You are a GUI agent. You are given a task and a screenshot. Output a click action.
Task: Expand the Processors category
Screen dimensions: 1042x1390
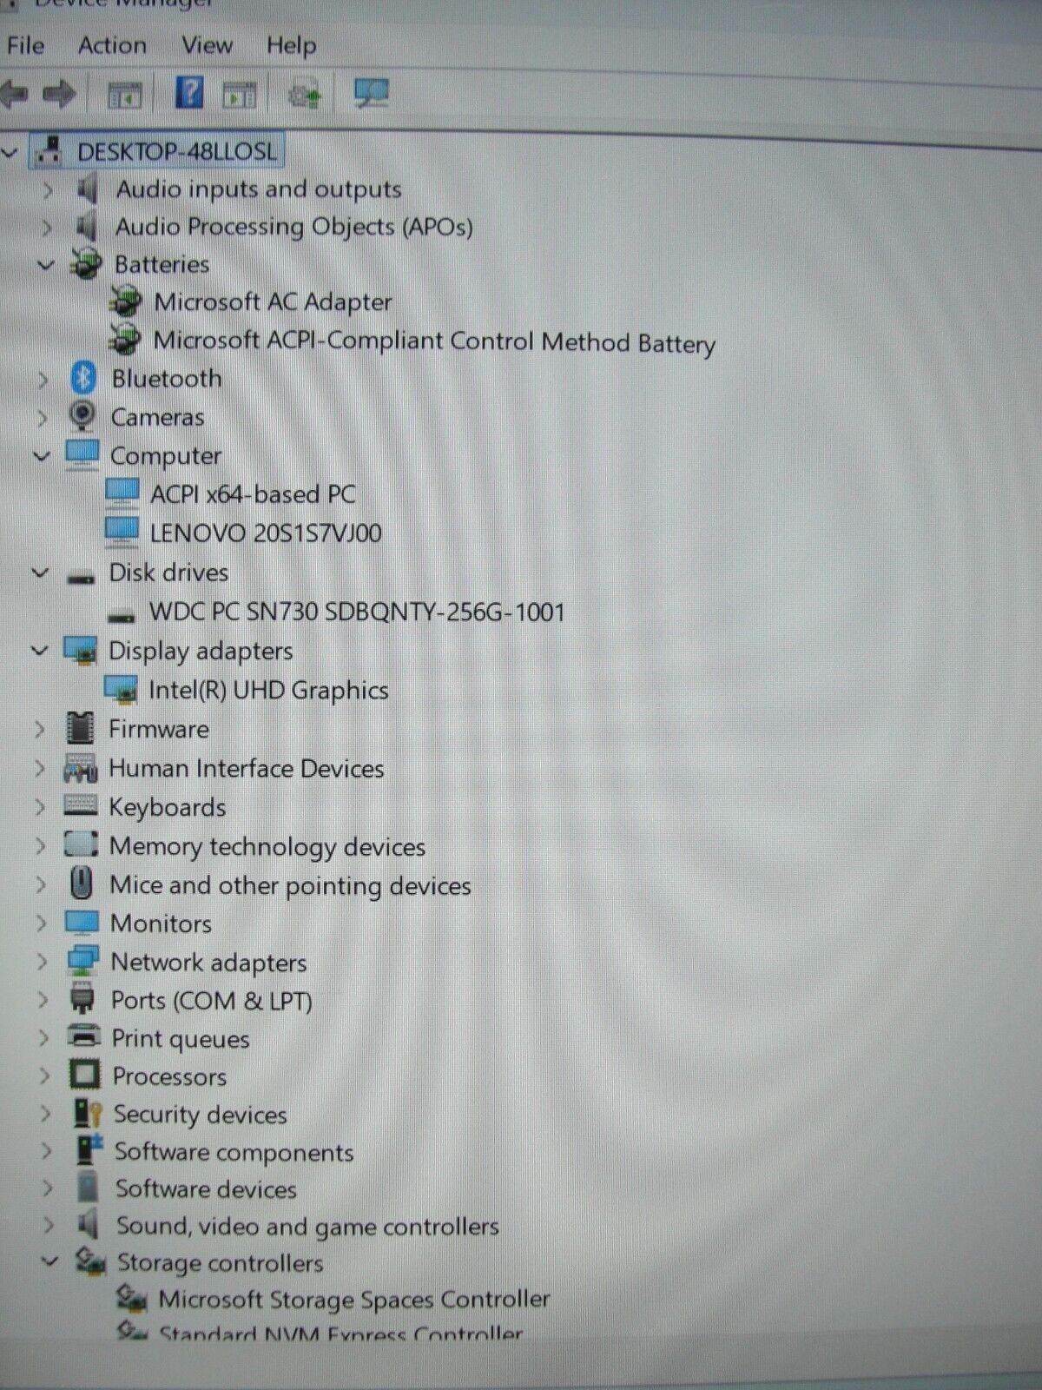[45, 1076]
